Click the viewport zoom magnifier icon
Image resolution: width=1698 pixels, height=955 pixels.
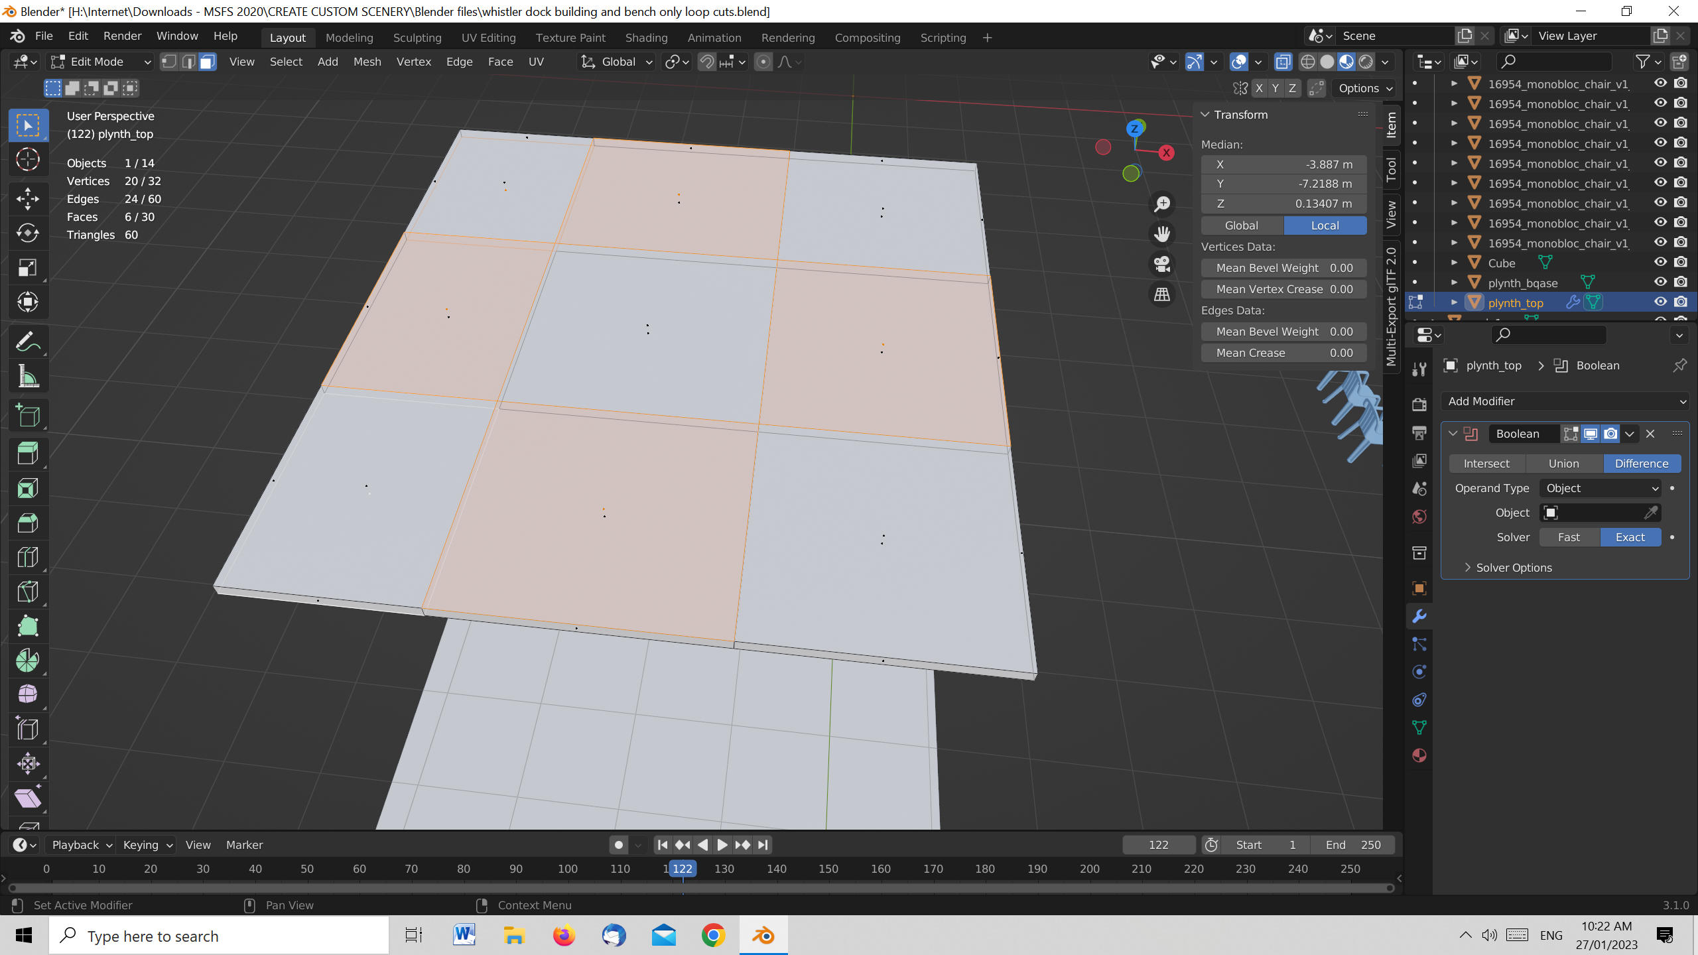coord(1162,204)
